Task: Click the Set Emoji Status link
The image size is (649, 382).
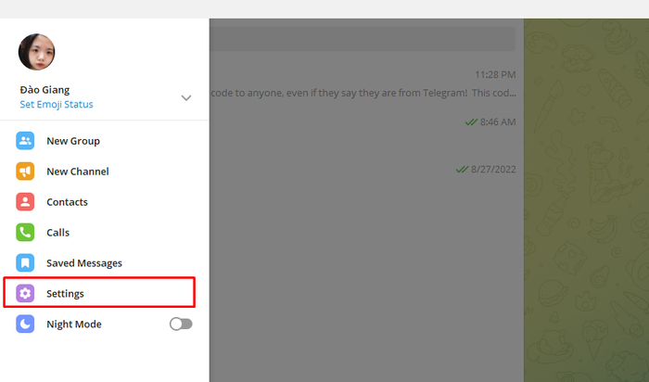Action: tap(57, 104)
